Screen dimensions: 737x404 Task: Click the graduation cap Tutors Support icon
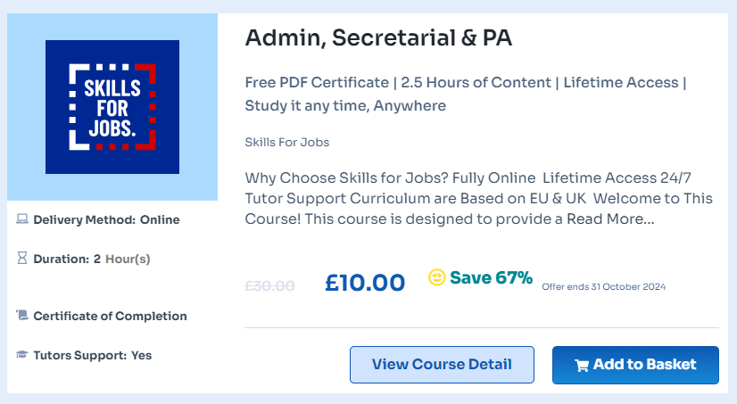point(22,354)
